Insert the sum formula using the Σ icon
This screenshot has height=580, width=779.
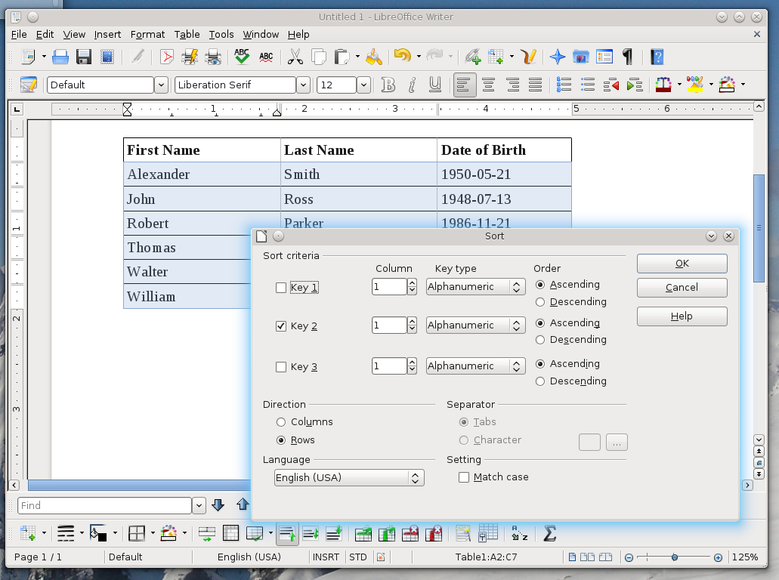click(549, 533)
